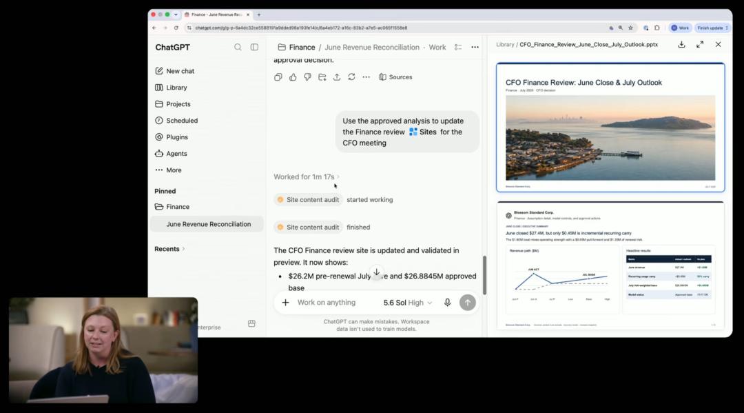Screen dimensions: 744x413
Task: Expand the Worked for 1m 17s details
Action: (x=307, y=177)
